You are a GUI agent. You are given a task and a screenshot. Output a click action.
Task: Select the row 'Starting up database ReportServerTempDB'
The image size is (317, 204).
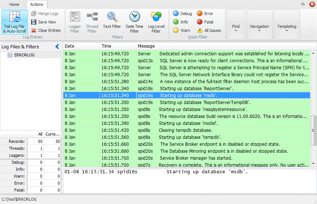pos(187,103)
